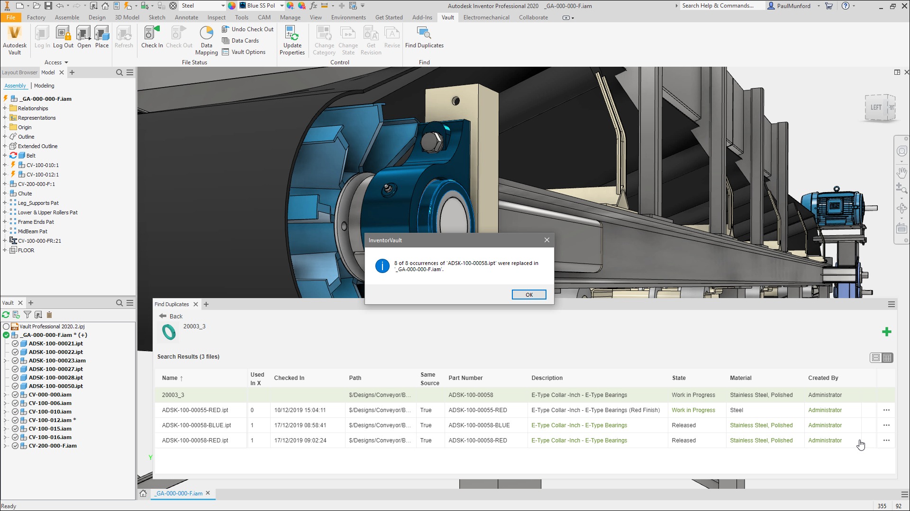Toggle status circle of CV-000-000.iam
Screen dimensions: 910x511
15,395
